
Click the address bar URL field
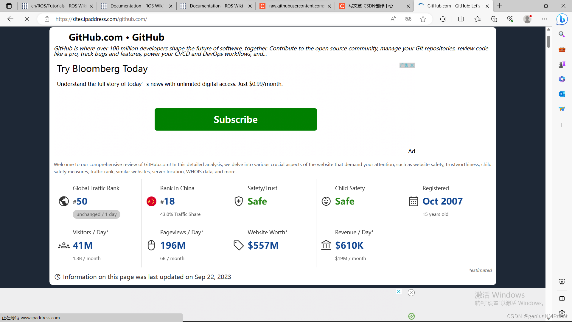coord(209,19)
